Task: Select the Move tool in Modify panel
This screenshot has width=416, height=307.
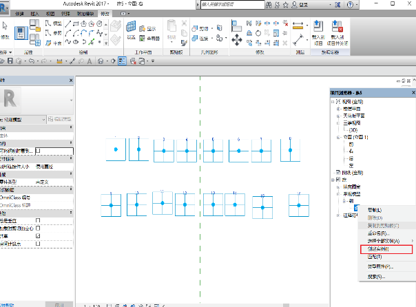Action: click(238, 39)
